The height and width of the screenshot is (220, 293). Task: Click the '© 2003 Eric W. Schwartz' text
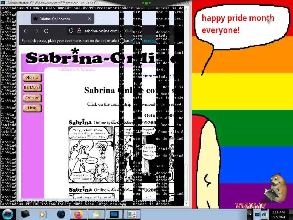click(x=76, y=69)
